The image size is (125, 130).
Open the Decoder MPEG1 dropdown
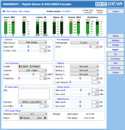click(32, 102)
